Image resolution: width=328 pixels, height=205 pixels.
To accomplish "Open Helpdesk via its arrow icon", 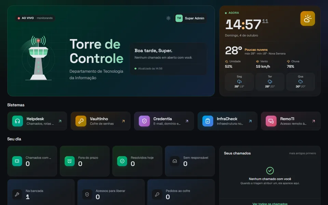I will (60, 121).
